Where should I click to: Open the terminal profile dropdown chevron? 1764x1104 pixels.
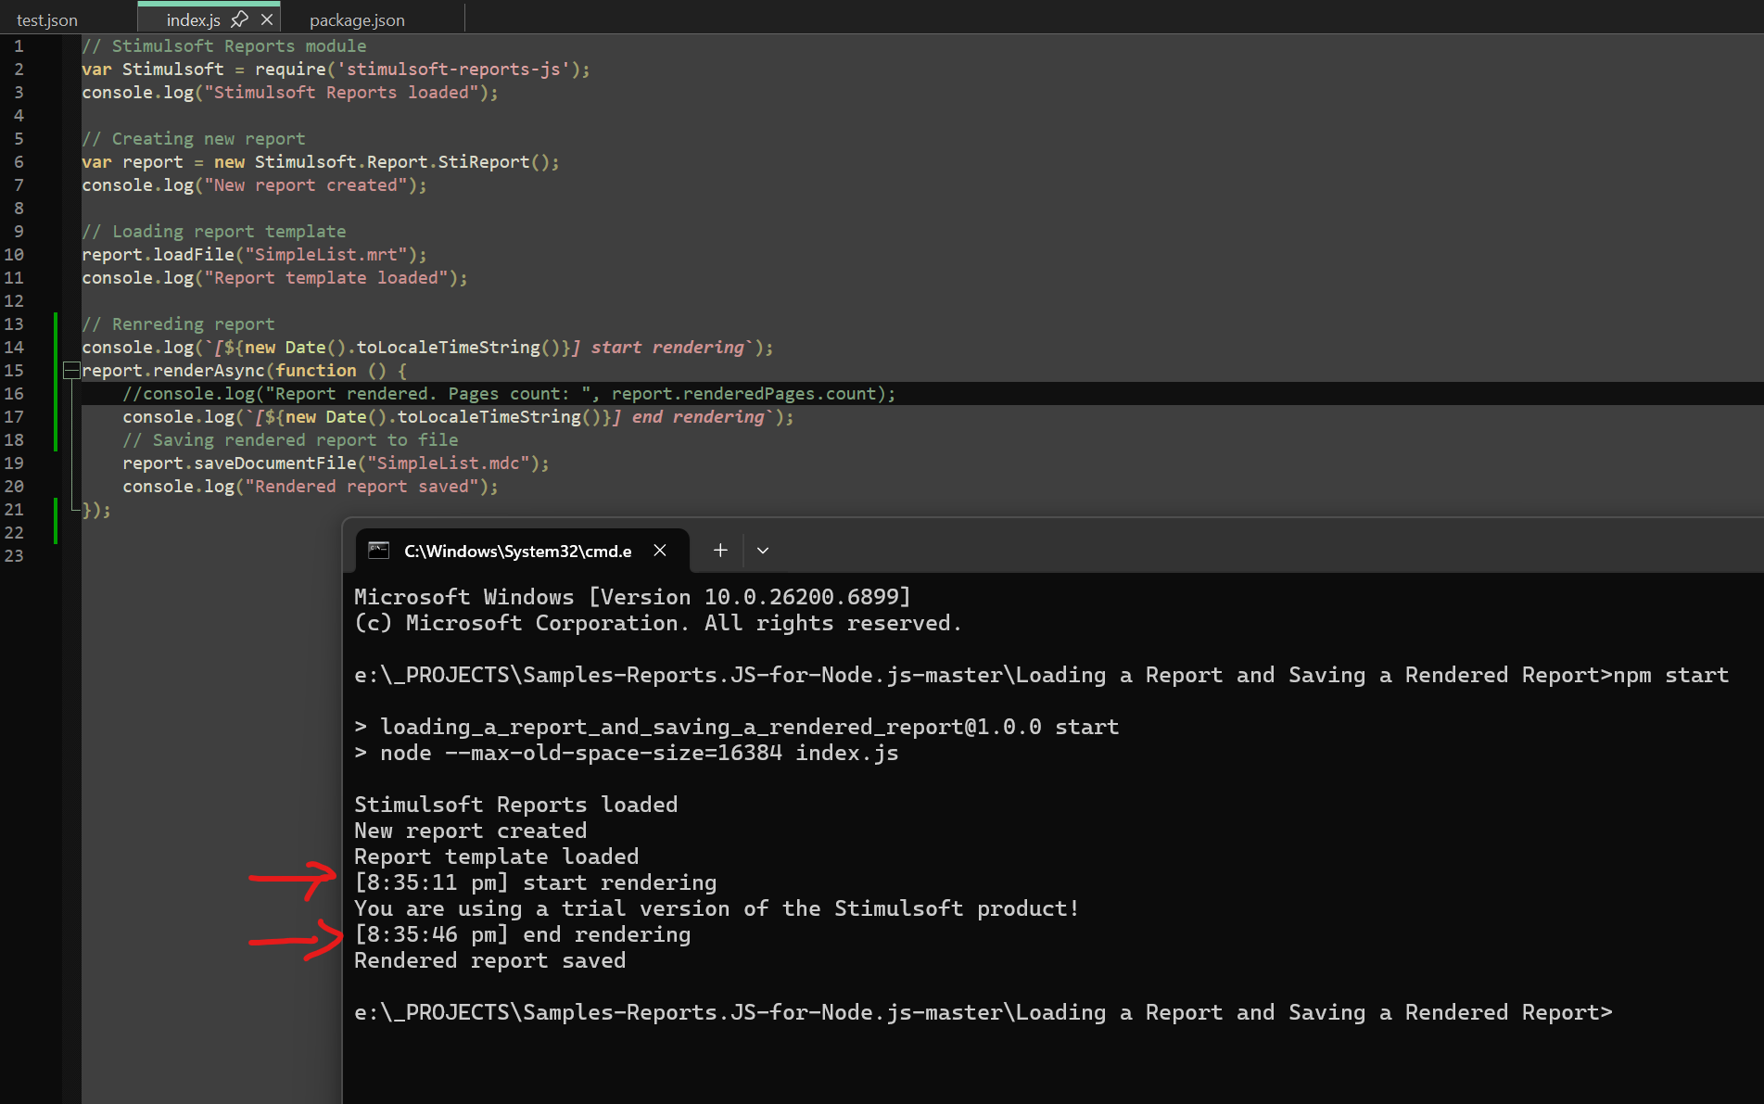tap(763, 550)
